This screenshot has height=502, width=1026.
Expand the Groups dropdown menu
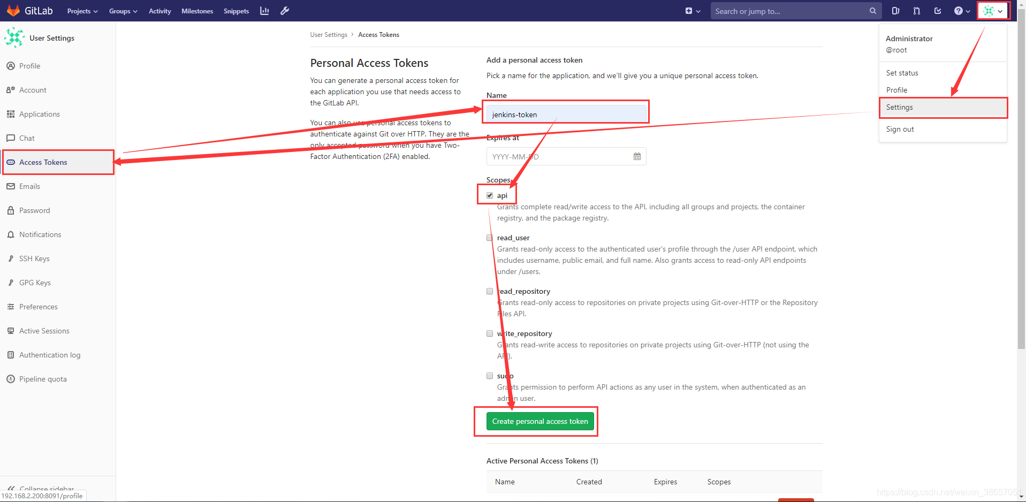[123, 11]
